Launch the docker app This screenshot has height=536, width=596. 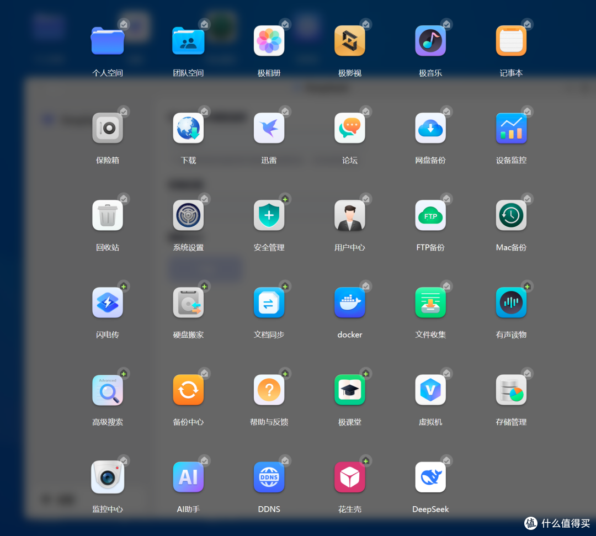[350, 303]
